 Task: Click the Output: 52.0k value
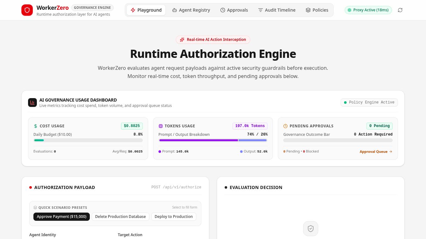[x=254, y=152]
